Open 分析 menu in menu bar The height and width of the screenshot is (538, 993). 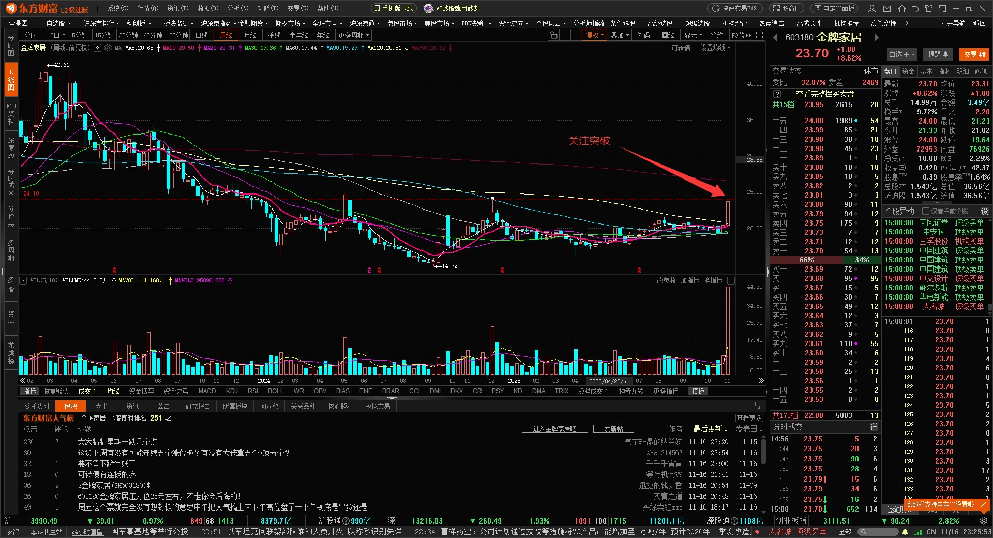(x=238, y=8)
